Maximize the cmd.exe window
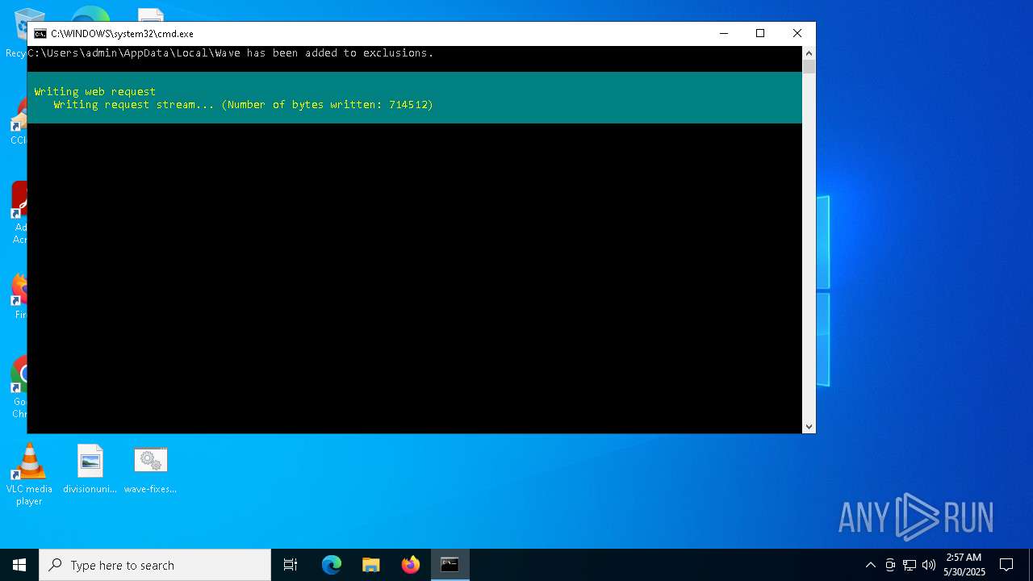Screen dimensions: 1033x581 (760, 33)
